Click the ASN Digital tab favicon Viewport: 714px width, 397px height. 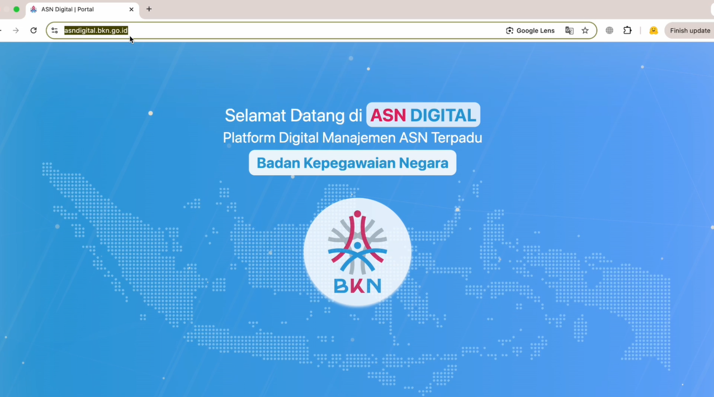[34, 9]
